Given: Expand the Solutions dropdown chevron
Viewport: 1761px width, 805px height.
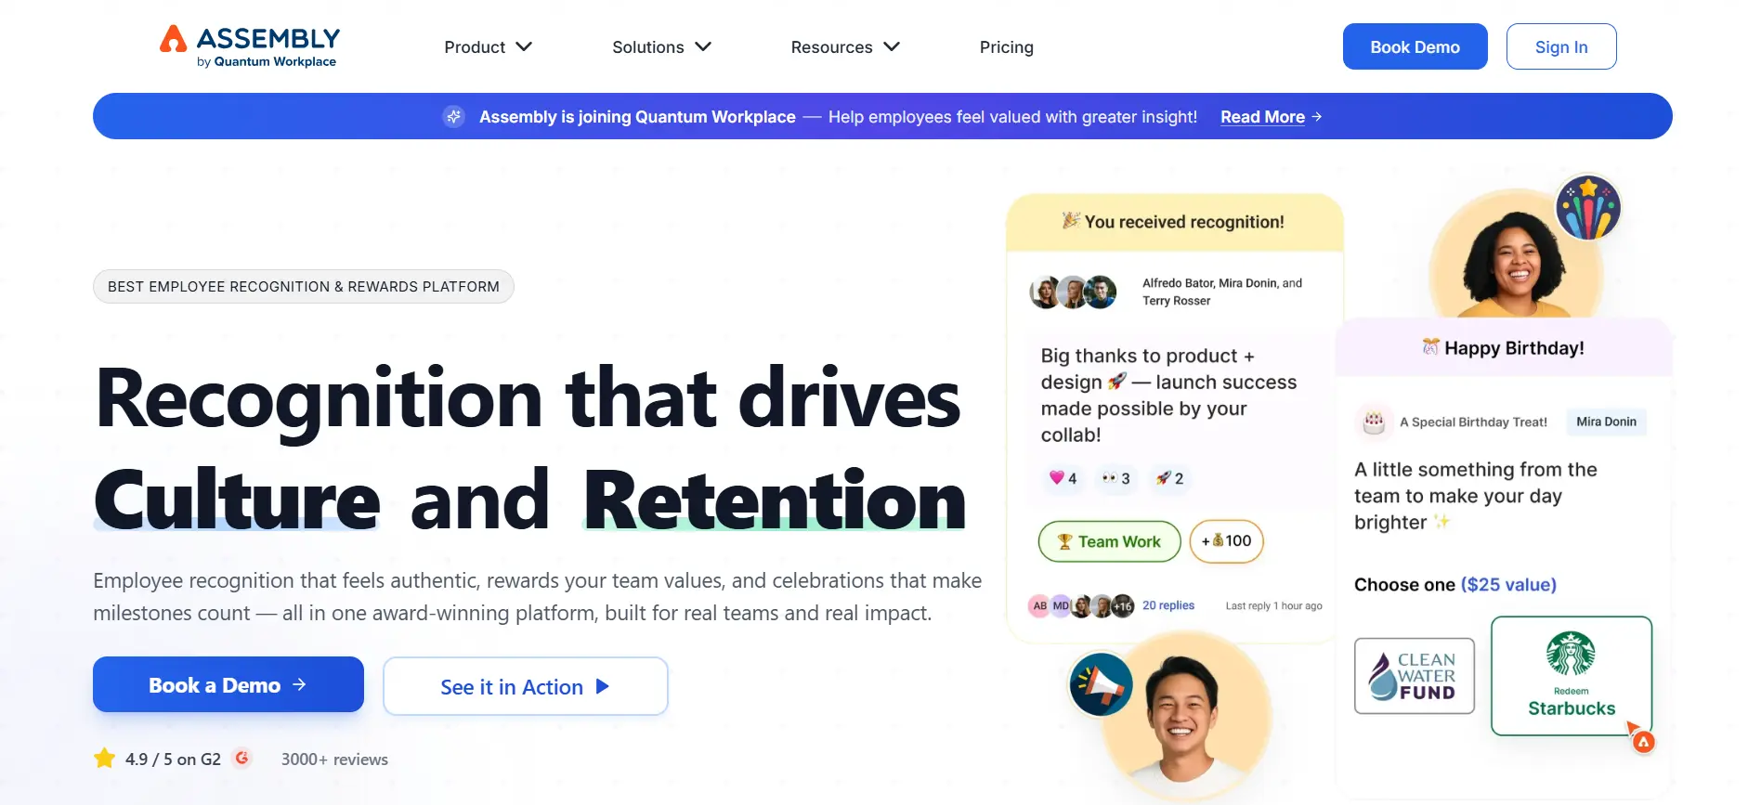Looking at the screenshot, I should pos(703,46).
